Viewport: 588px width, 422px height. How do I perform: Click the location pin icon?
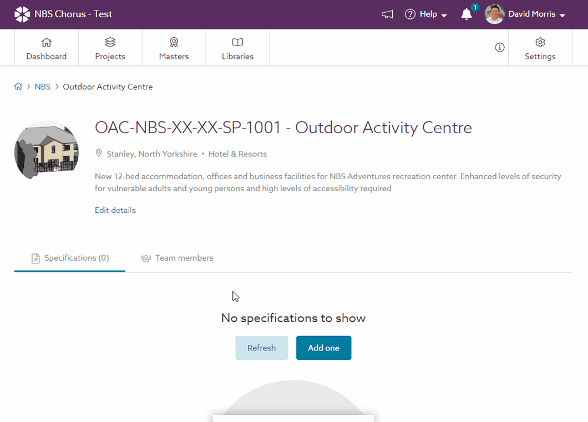(x=99, y=153)
